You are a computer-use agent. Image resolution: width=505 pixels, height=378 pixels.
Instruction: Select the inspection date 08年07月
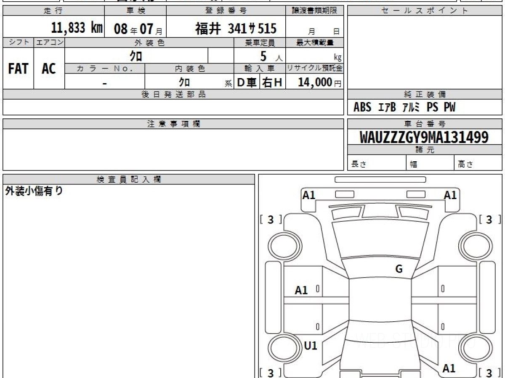pyautogui.click(x=138, y=29)
